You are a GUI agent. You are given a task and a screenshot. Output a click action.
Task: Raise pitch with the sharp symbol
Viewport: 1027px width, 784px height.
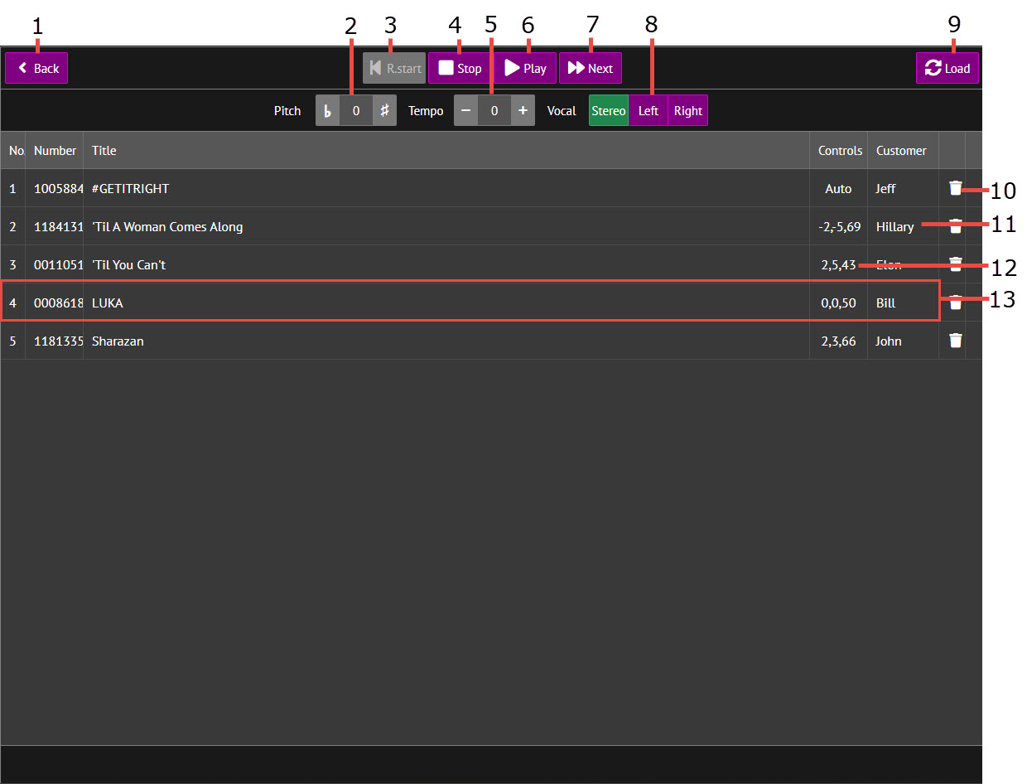point(384,111)
